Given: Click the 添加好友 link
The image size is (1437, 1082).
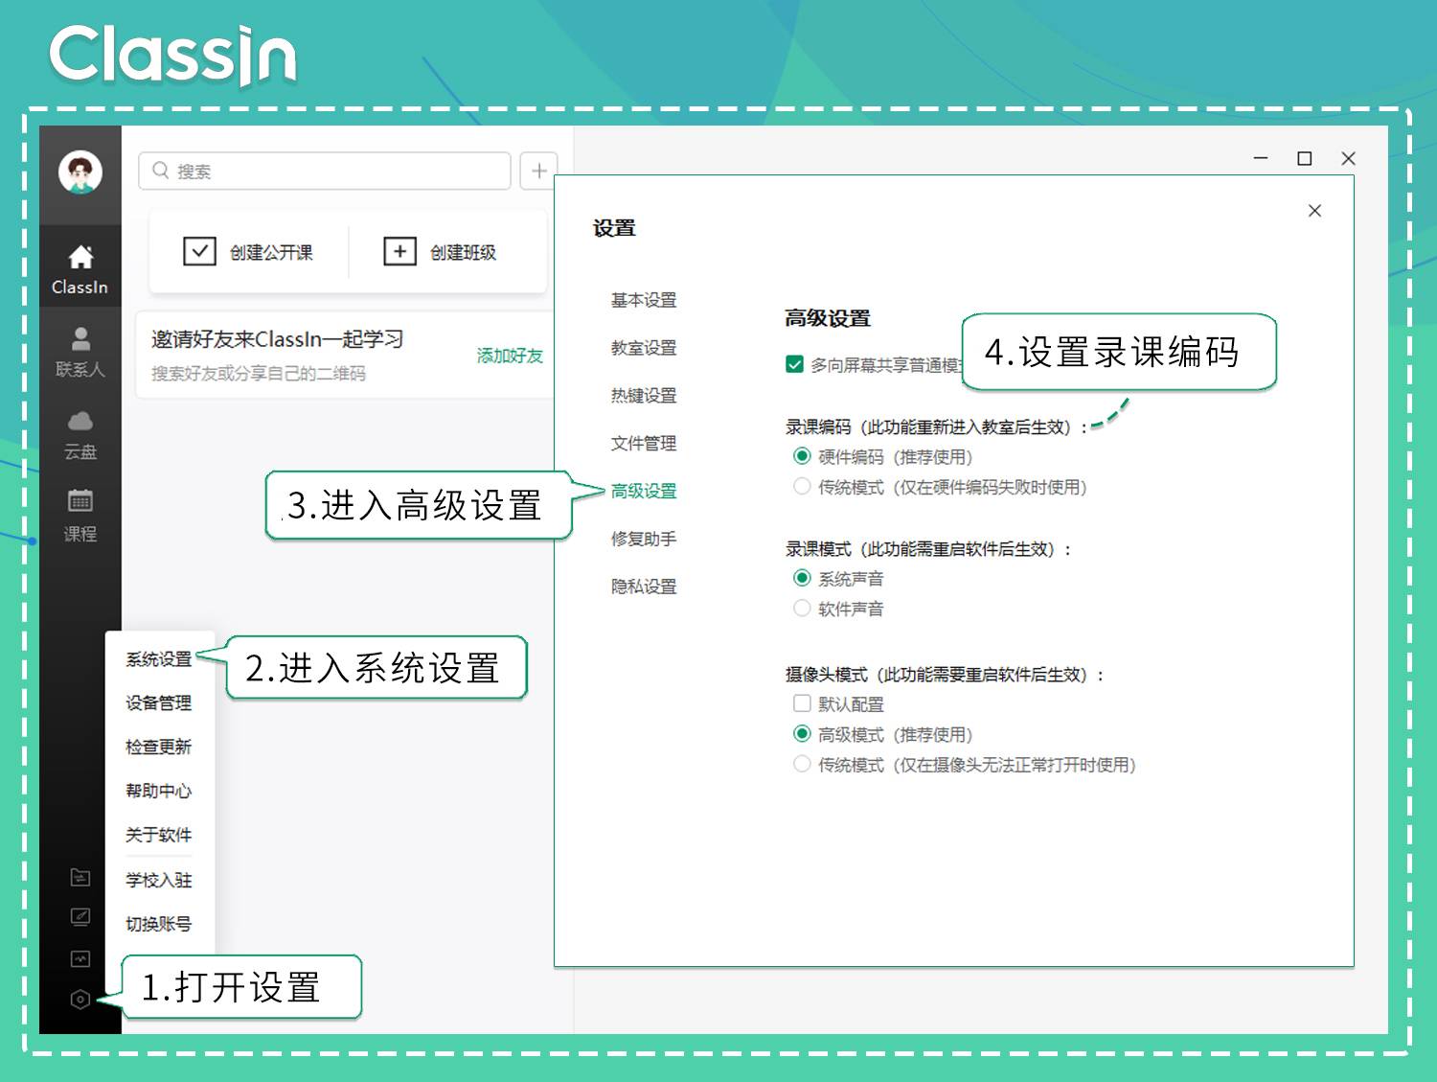Looking at the screenshot, I should [x=510, y=356].
